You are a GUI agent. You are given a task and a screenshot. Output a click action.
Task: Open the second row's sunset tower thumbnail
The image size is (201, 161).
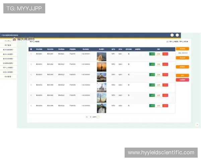(x=101, y=67)
